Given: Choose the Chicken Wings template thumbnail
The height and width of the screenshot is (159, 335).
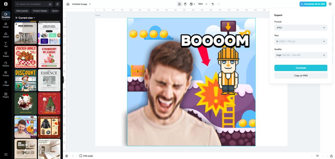Looking at the screenshot, I should [x=26, y=57].
